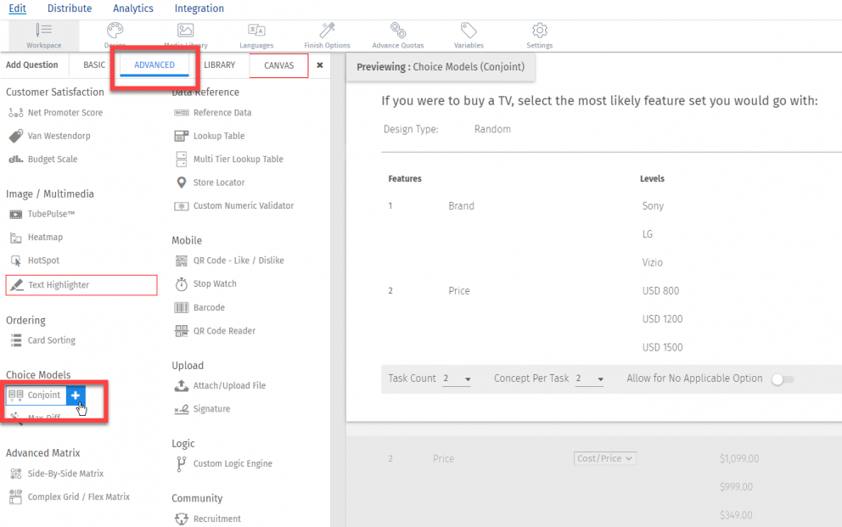Switch to the CANVAS tab
Image resolution: width=842 pixels, height=527 pixels.
pos(278,64)
